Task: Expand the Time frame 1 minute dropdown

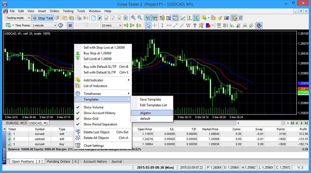Action: pos(45,25)
